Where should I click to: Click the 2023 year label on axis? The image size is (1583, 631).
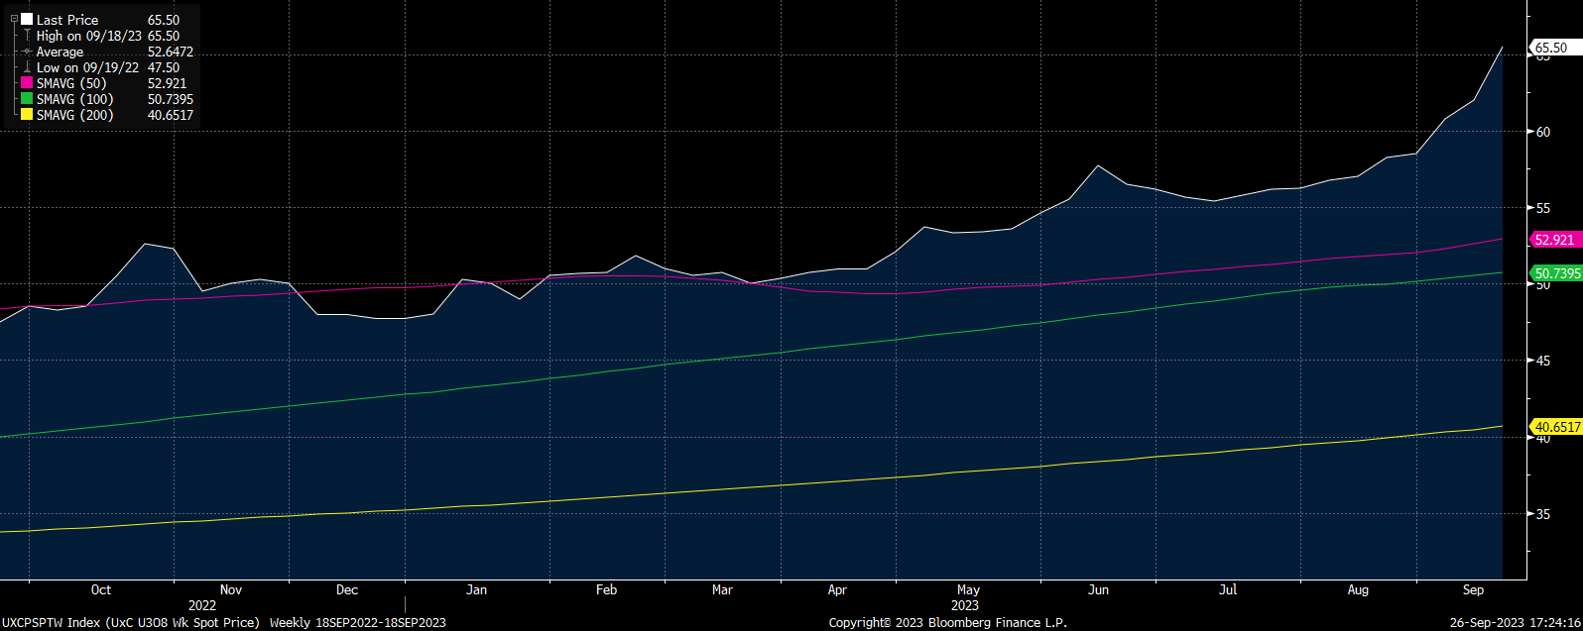[964, 605]
